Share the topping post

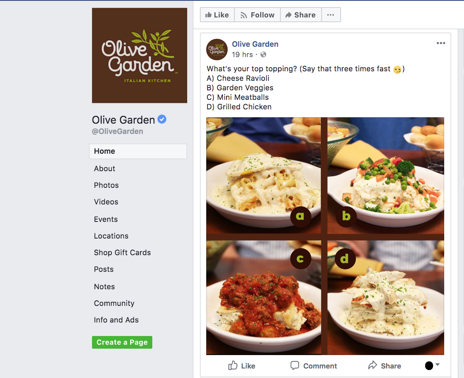click(384, 366)
